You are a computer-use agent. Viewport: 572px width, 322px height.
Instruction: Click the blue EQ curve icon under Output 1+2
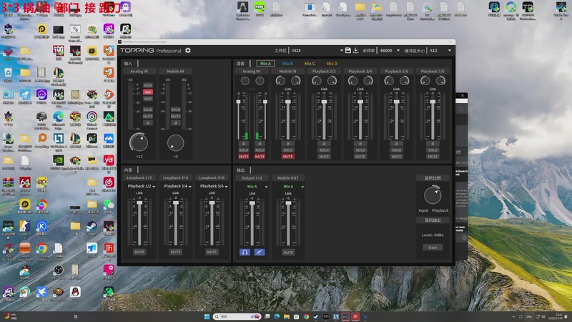click(258, 252)
